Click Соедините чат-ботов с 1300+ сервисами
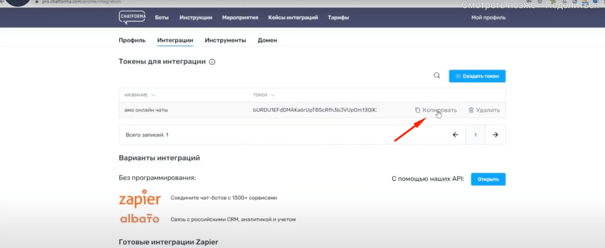Screen dimensions: 605x248 pos(224,197)
